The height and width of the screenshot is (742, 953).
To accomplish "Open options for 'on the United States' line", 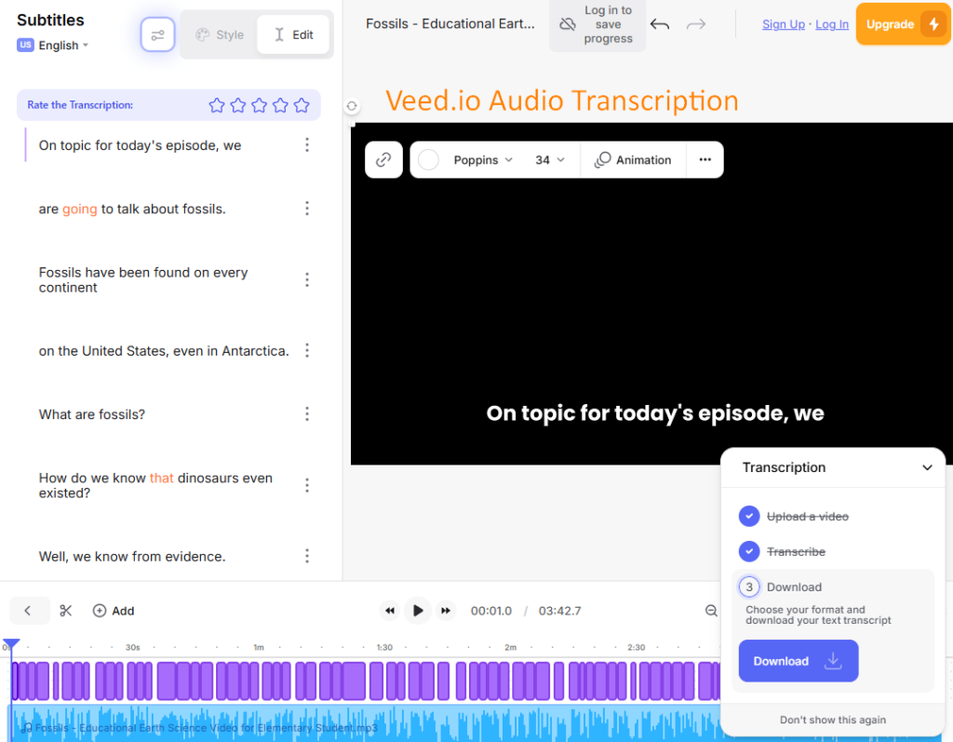I will (x=307, y=350).
